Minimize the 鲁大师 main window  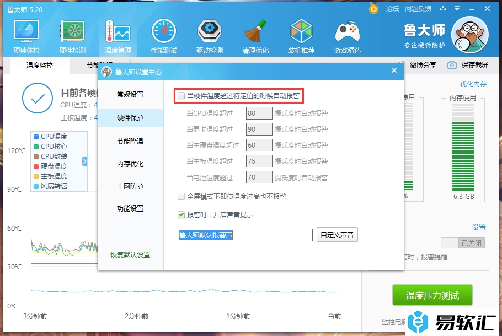(472, 9)
